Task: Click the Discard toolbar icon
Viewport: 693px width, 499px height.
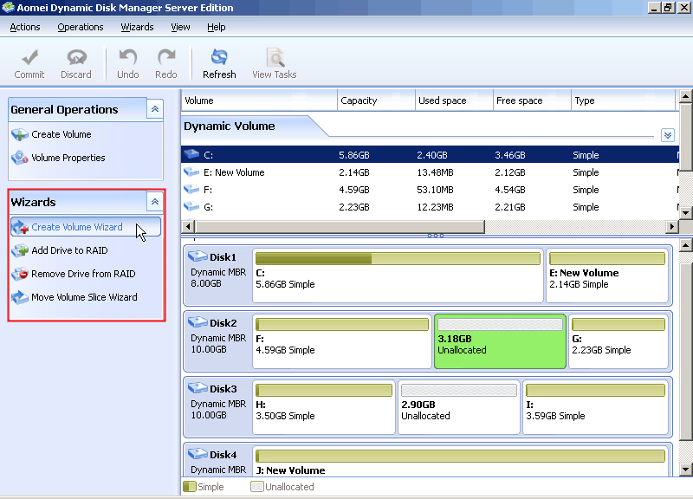Action: [x=76, y=58]
